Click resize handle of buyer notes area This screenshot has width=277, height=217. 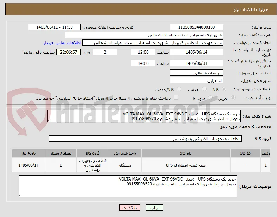pos(20,195)
